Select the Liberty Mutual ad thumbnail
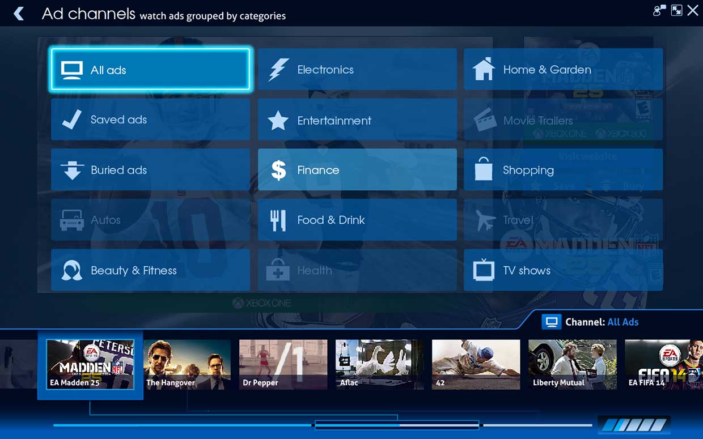 click(x=573, y=364)
